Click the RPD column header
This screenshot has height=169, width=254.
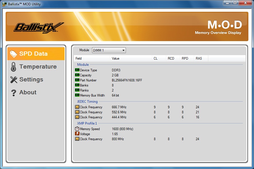(187, 58)
